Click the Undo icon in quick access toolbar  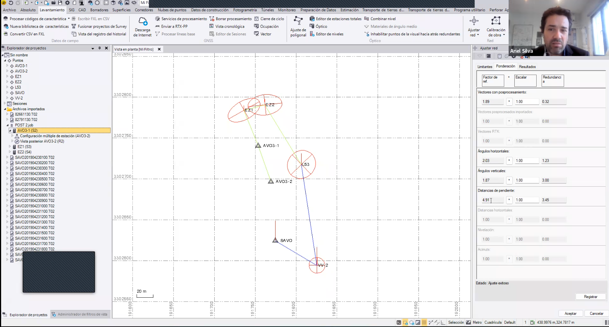pyautogui.click(x=11, y=3)
